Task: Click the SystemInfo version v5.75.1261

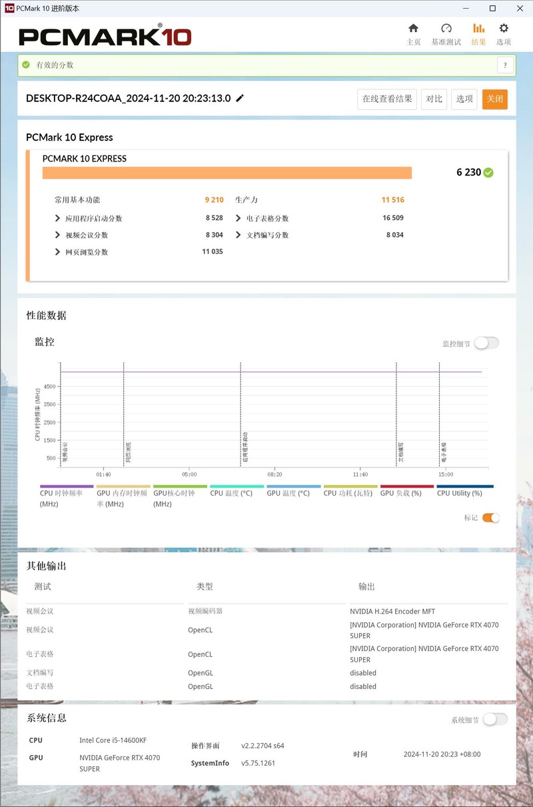Action: (258, 763)
